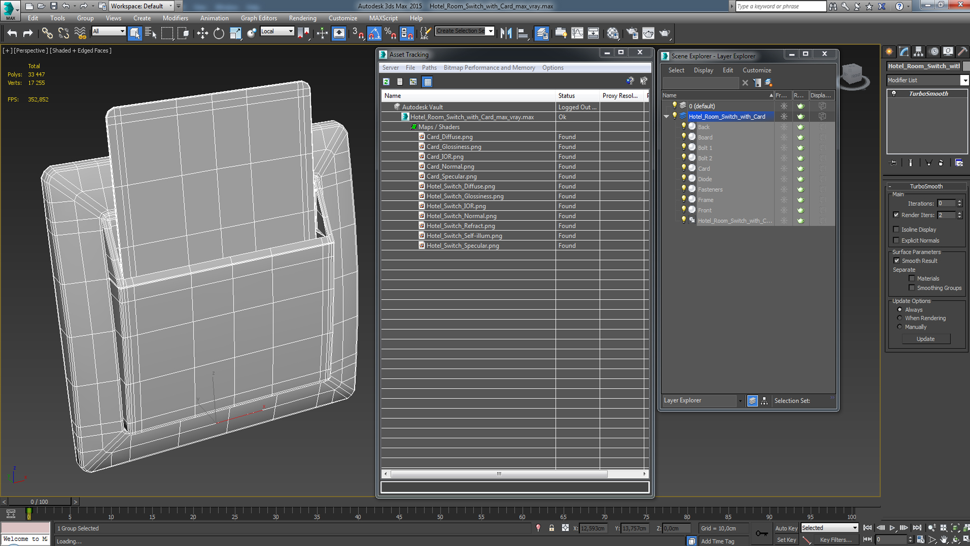The width and height of the screenshot is (970, 546).
Task: Click the Play Animation button
Action: click(892, 528)
